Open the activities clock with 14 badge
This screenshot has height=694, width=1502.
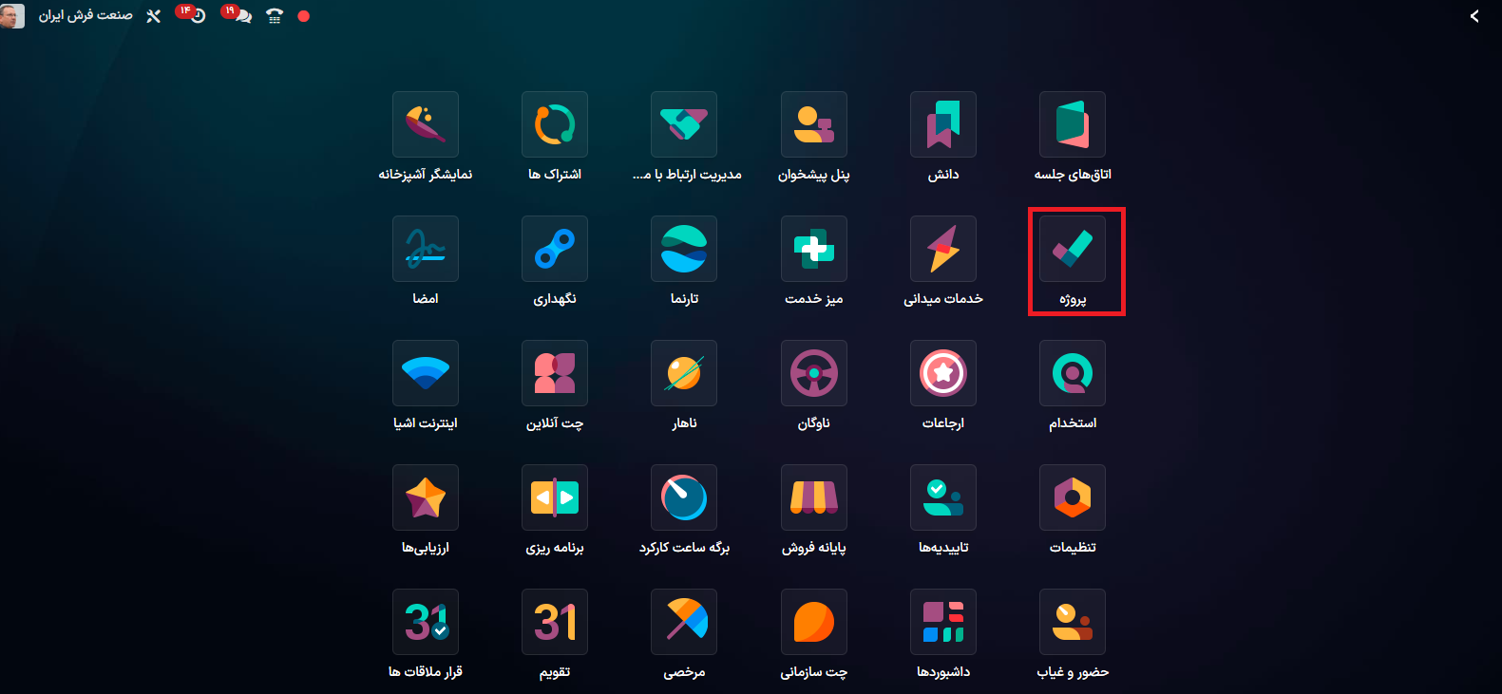[x=197, y=16]
